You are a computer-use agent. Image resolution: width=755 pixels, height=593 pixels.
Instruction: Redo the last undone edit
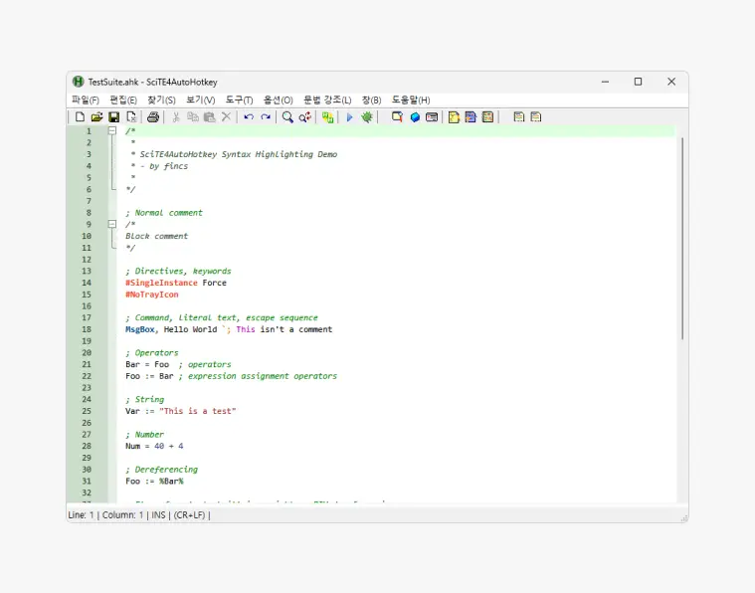pos(266,117)
